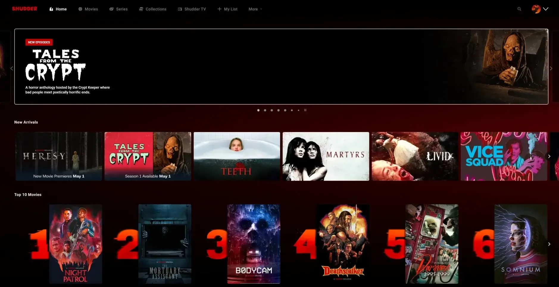Viewport: 559px width, 287px height.
Task: Click the New Episodes badge
Action: coord(39,42)
